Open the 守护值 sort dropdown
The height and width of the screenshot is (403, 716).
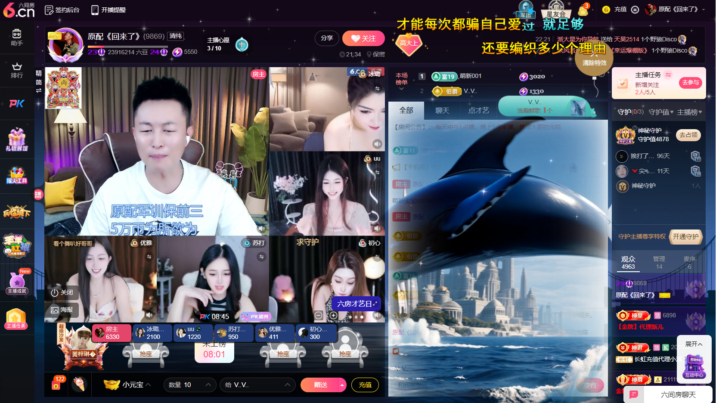tap(661, 112)
